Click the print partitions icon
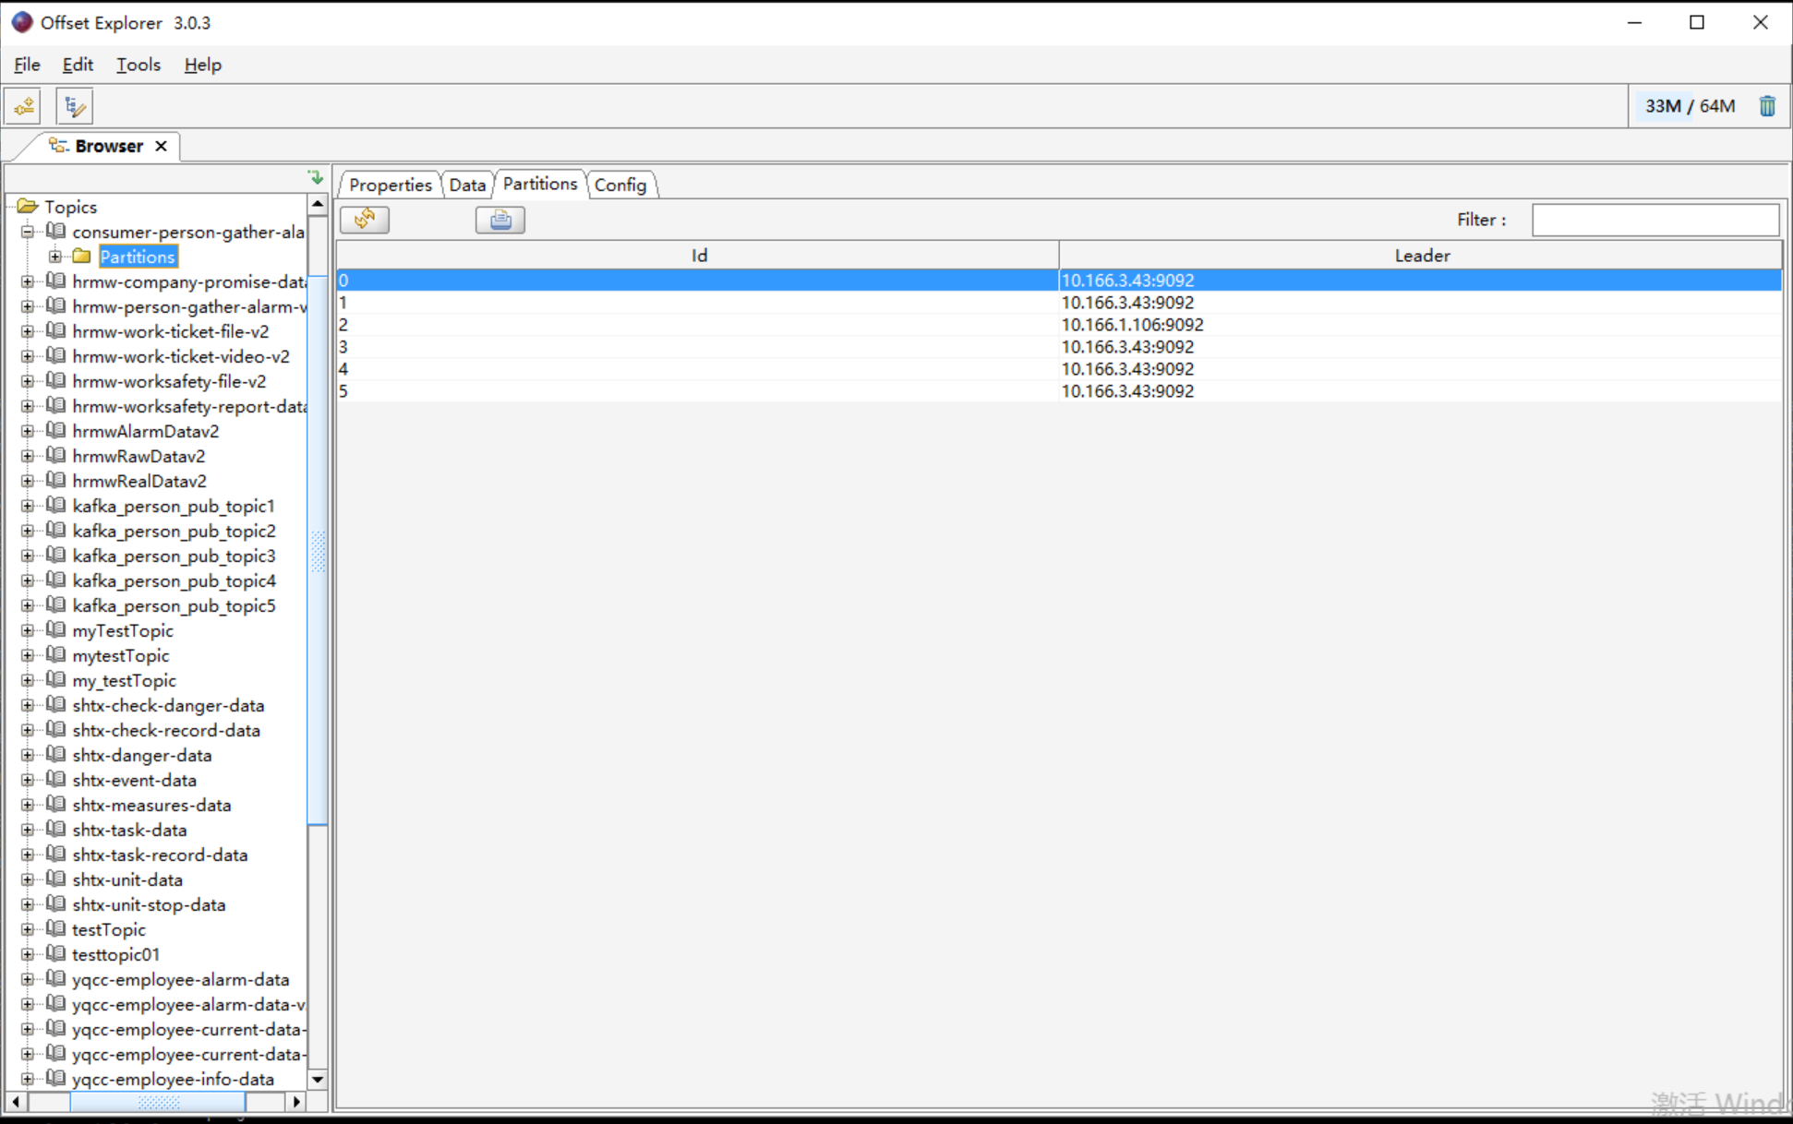This screenshot has height=1124, width=1793. (500, 220)
